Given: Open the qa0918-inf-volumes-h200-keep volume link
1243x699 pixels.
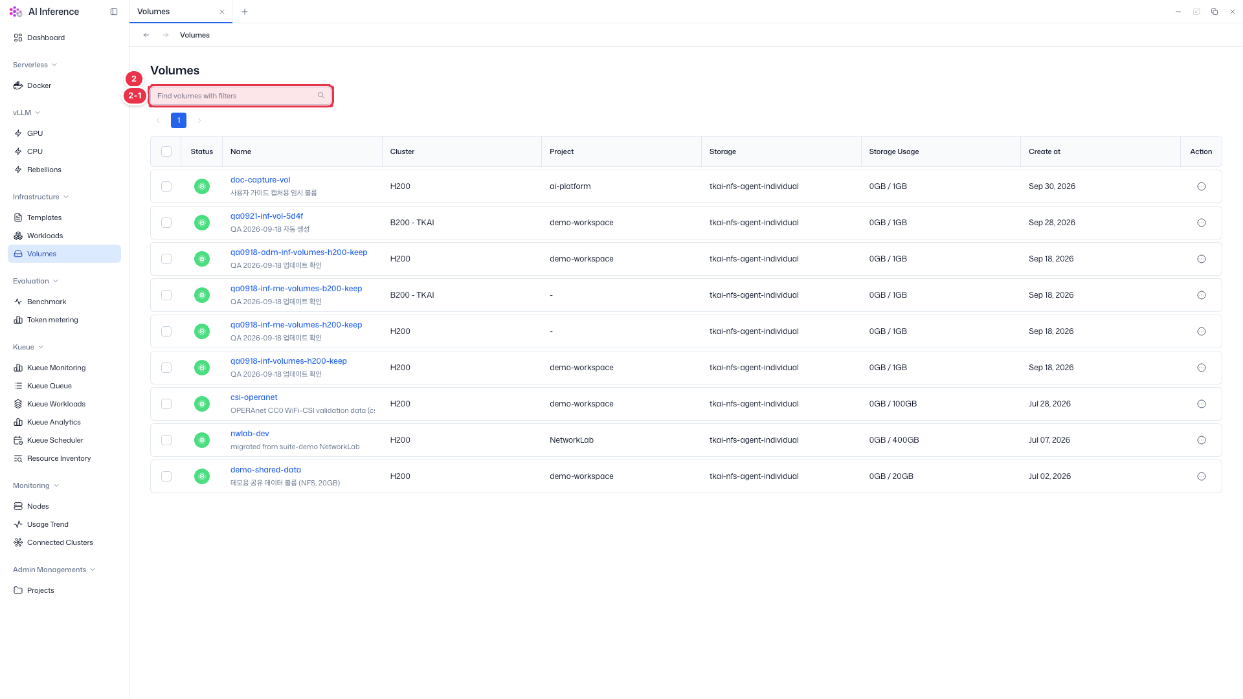Looking at the screenshot, I should [x=289, y=361].
